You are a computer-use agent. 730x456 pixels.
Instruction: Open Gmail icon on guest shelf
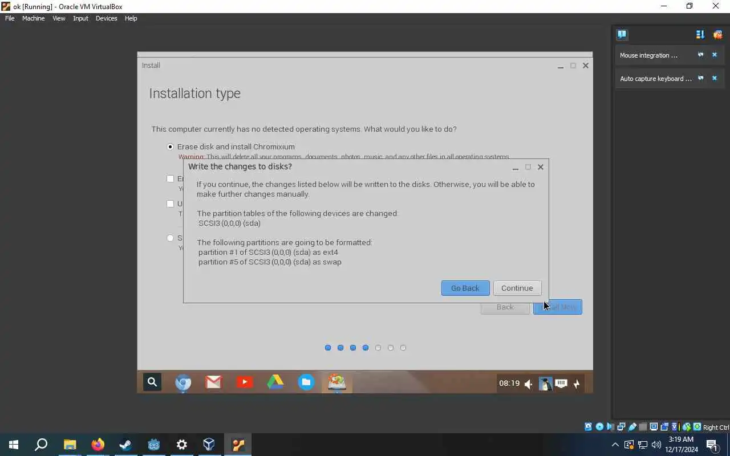[x=214, y=382]
